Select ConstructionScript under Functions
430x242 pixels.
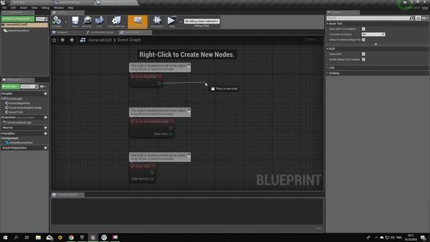(19, 122)
